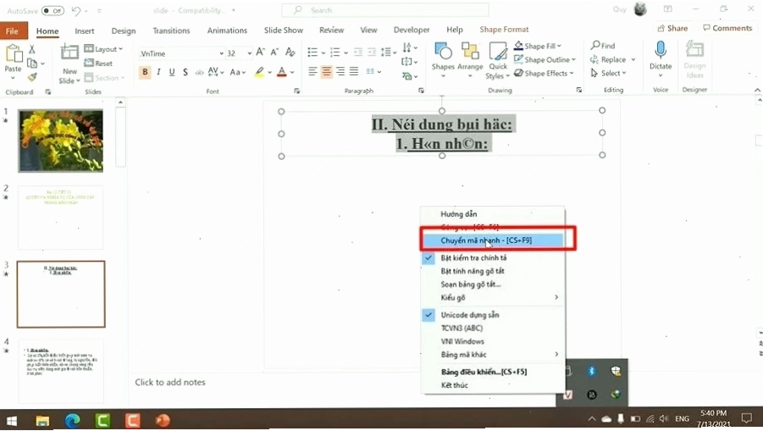Click the Format Painter brush
The width and height of the screenshot is (763, 431).
pos(32,77)
